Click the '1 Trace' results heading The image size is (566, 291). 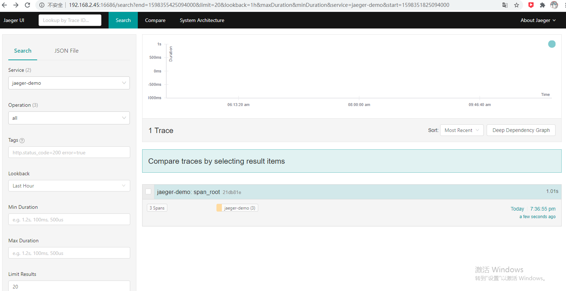[161, 131]
